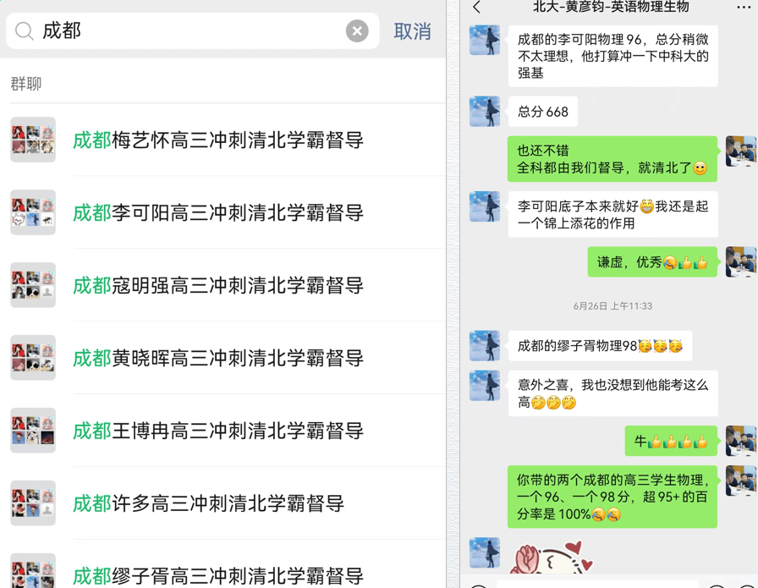Click the search magnifier icon

[25, 31]
